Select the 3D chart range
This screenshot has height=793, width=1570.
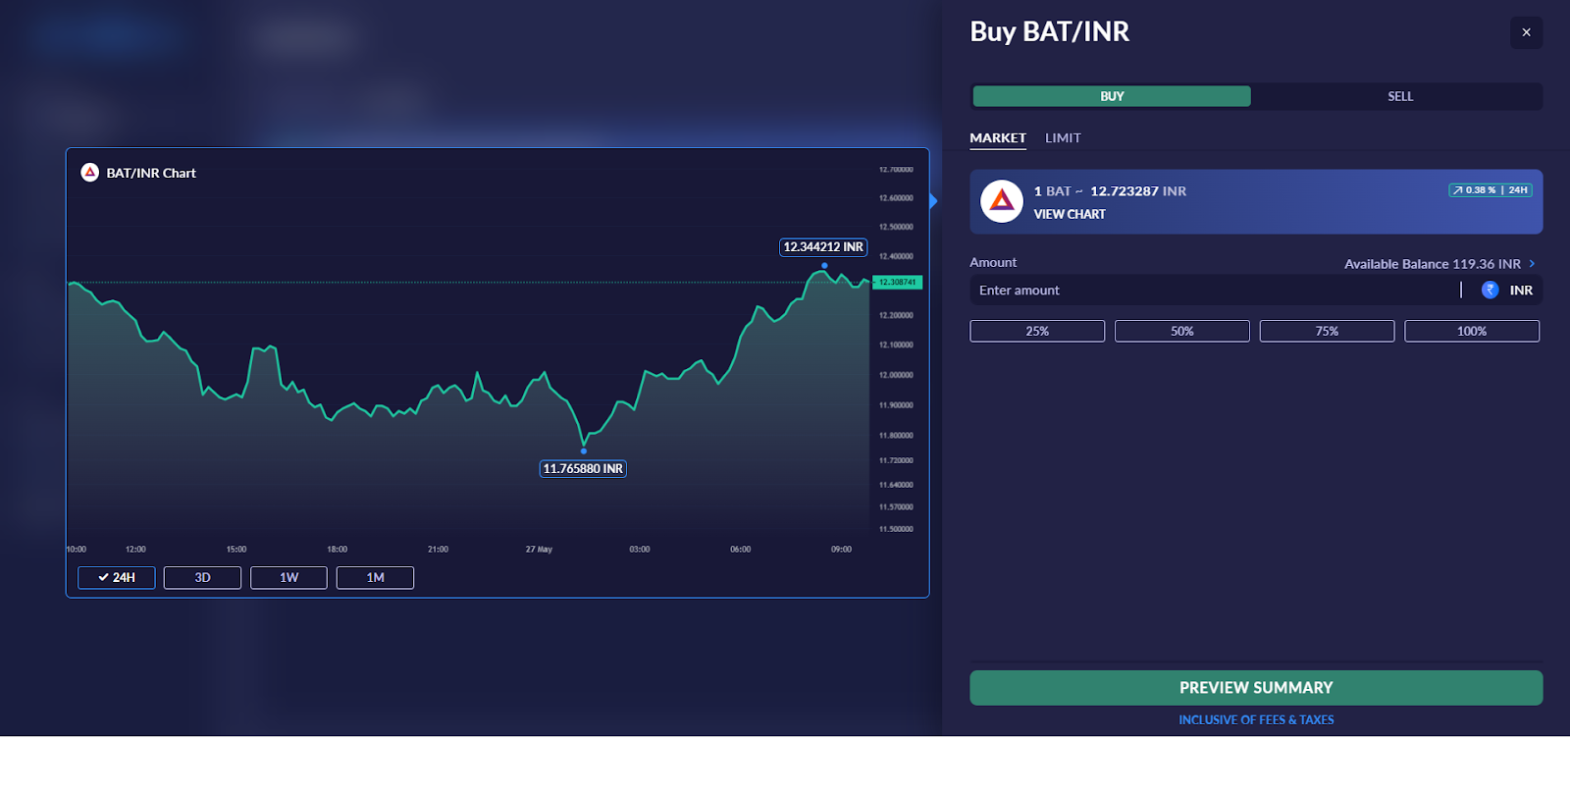click(x=202, y=578)
